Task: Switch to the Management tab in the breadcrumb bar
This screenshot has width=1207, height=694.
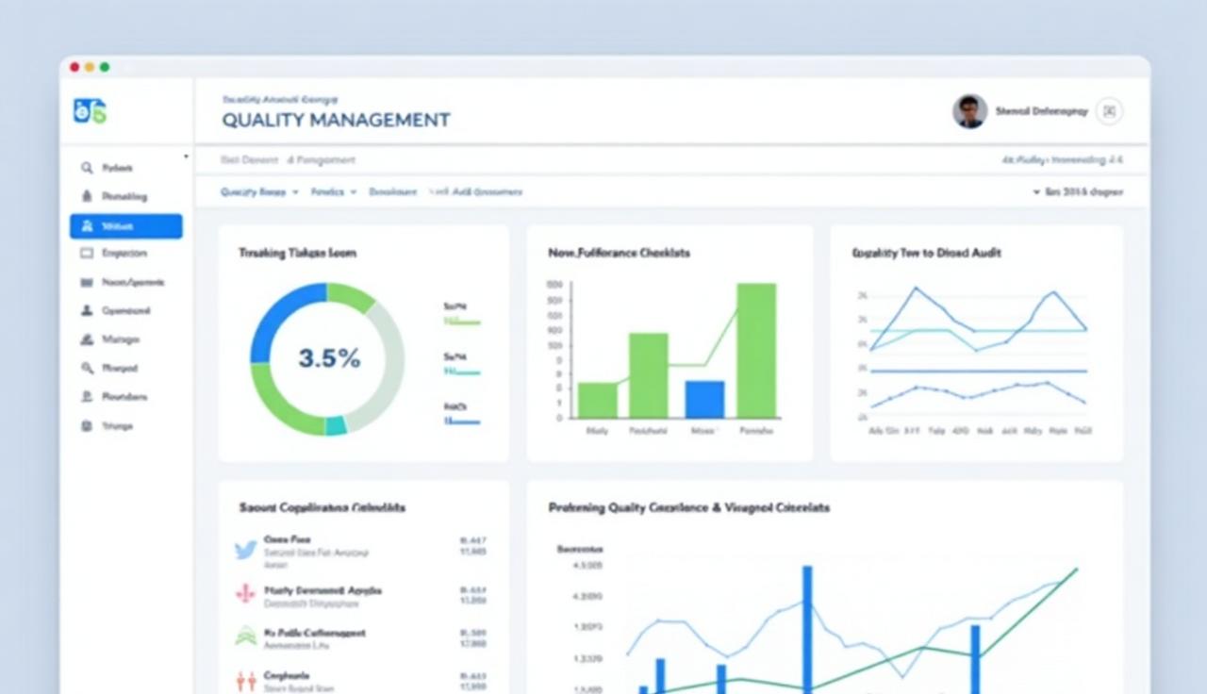Action: tap(321, 159)
